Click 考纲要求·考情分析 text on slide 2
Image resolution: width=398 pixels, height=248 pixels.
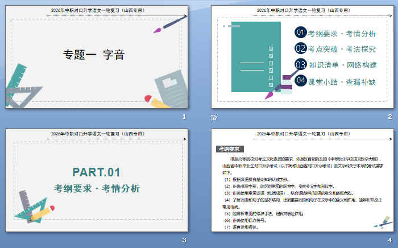tap(342, 34)
